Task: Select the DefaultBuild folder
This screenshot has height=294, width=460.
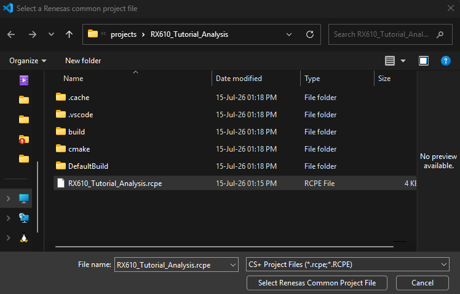Action: pos(235,166)
